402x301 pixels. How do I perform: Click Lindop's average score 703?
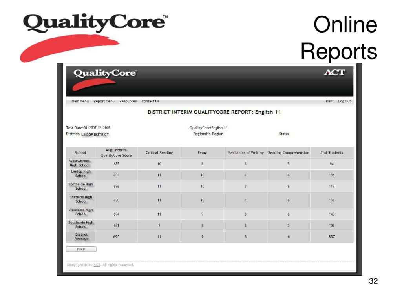[116, 175]
